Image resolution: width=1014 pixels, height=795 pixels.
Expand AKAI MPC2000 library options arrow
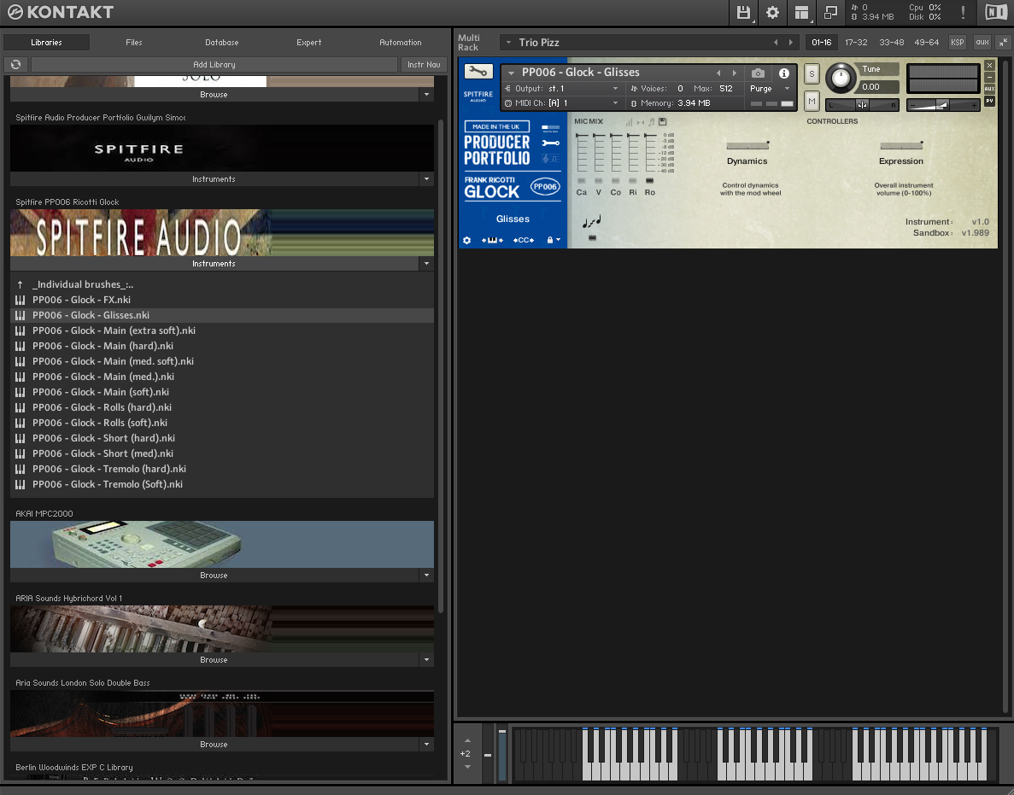pyautogui.click(x=426, y=576)
